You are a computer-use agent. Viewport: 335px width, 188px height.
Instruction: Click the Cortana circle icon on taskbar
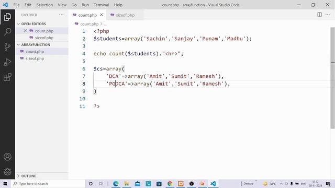coord(91,183)
